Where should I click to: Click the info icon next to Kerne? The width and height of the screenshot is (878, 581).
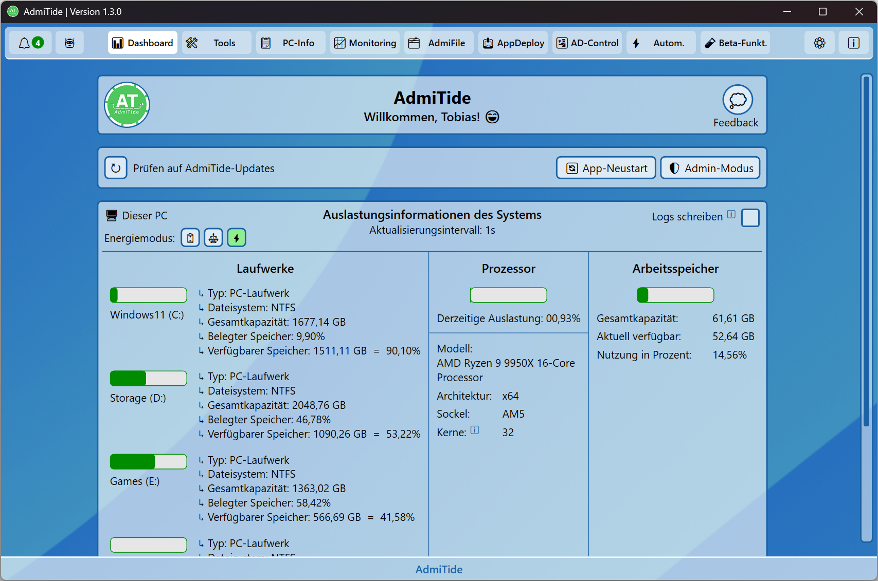click(475, 430)
